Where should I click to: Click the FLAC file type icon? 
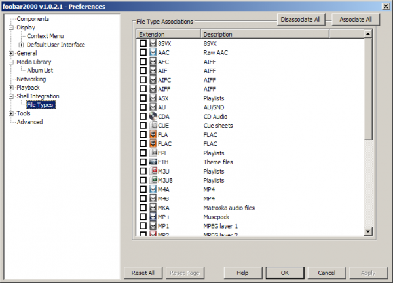tap(153, 143)
